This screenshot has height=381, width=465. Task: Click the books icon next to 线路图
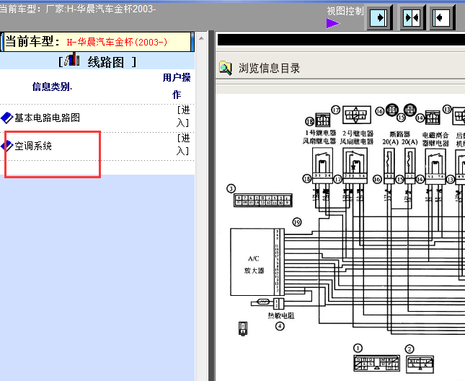click(x=72, y=59)
